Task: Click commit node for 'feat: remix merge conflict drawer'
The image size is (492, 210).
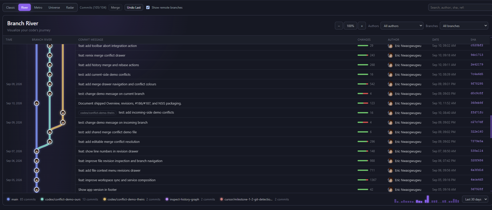Action: point(50,55)
